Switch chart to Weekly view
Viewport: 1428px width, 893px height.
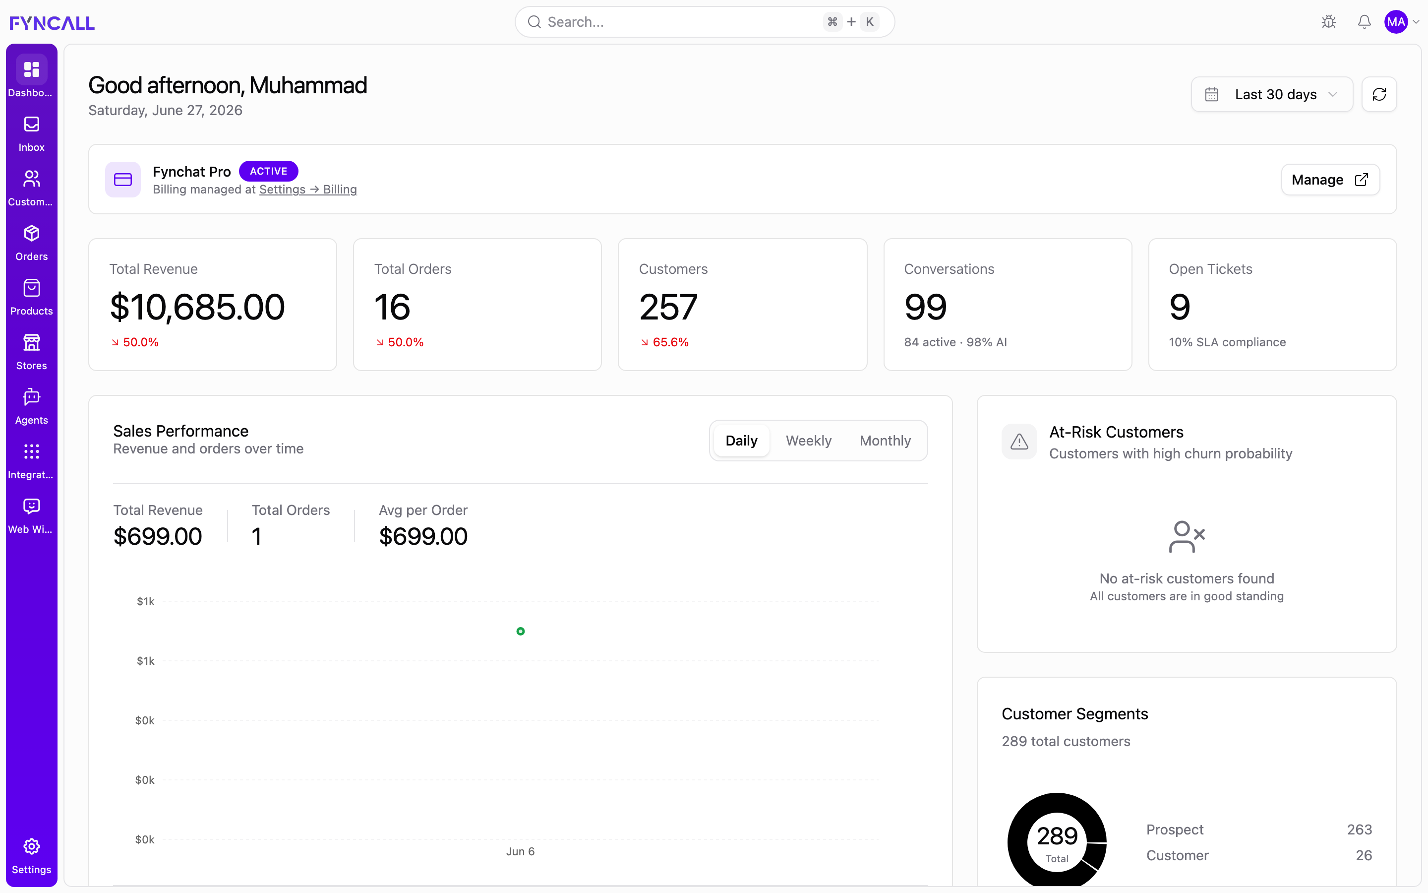click(x=808, y=441)
